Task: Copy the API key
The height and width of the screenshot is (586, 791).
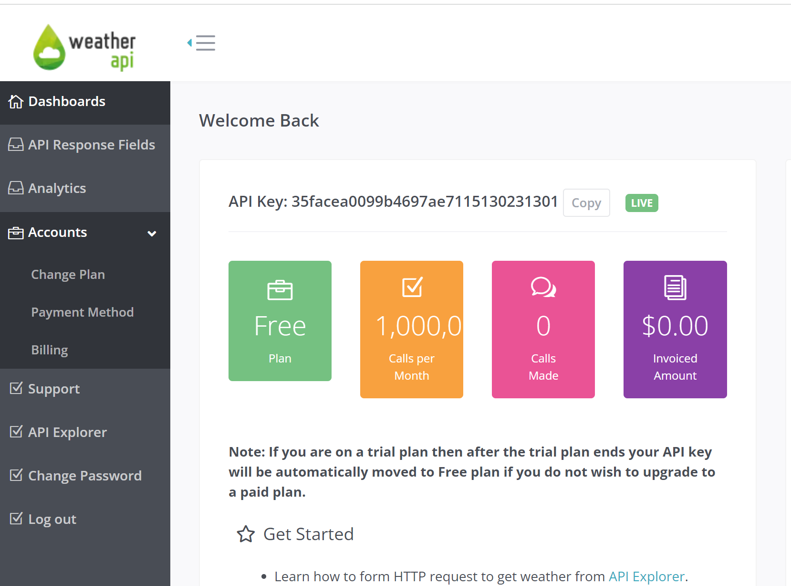Action: (x=586, y=203)
